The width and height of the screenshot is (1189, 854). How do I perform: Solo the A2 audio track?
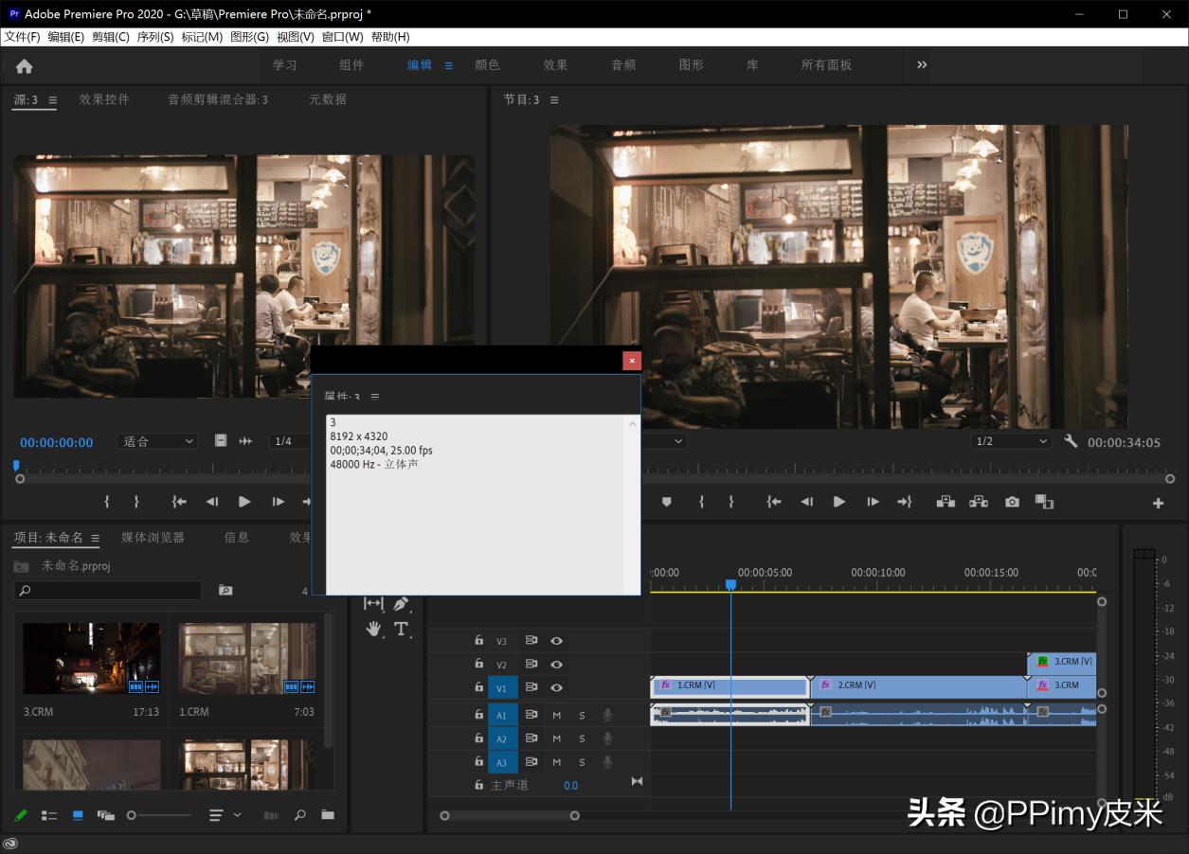[x=581, y=738]
